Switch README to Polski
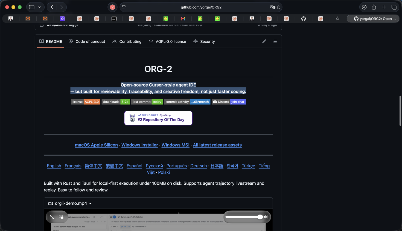Image resolution: width=402 pixels, height=231 pixels. 164,172
